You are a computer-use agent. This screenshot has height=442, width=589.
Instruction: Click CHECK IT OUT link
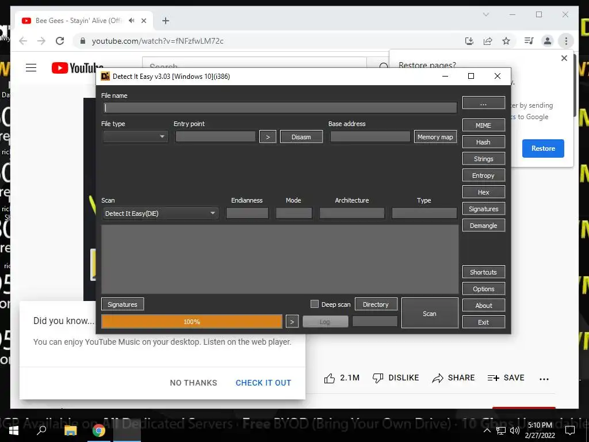point(263,383)
